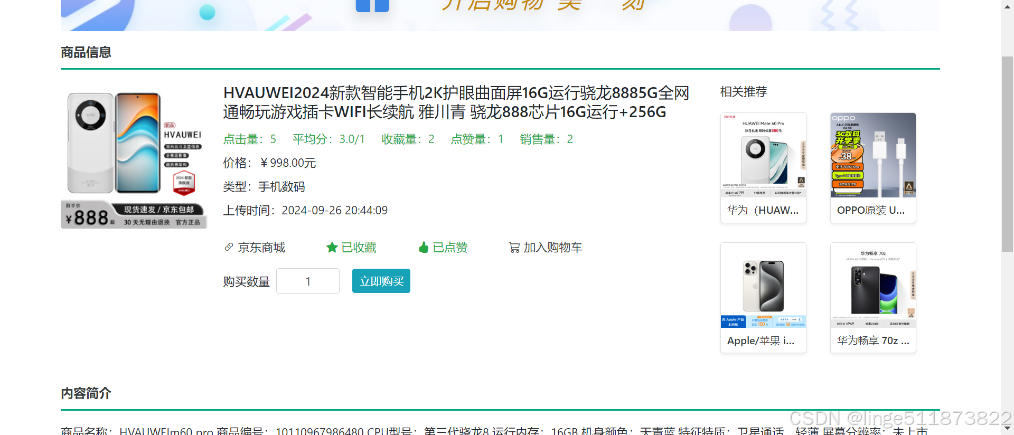The width and height of the screenshot is (1014, 435).
Task: Click the 相关推荐 heading
Action: point(744,92)
